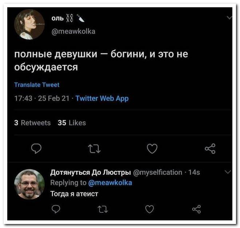
Task: Open the @myselfication profile handle
Action: 157,172
